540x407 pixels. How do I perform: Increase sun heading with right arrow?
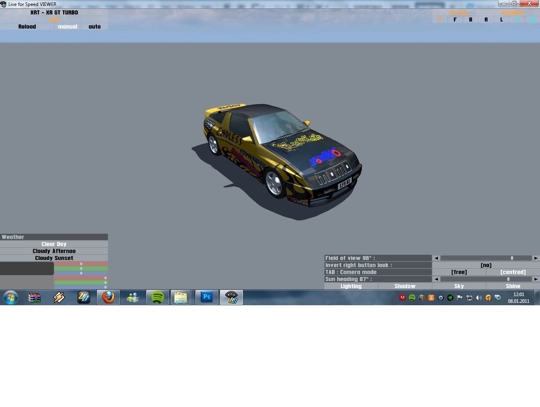click(x=536, y=279)
